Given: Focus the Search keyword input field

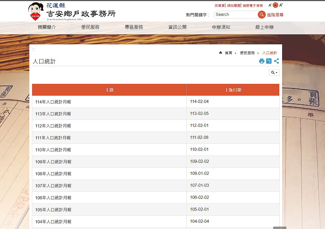Looking at the screenshot, I should coord(235,15).
